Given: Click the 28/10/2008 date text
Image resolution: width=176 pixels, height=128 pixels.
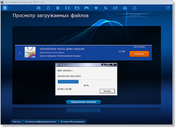Looking at the screenshot, I should click(x=139, y=47).
